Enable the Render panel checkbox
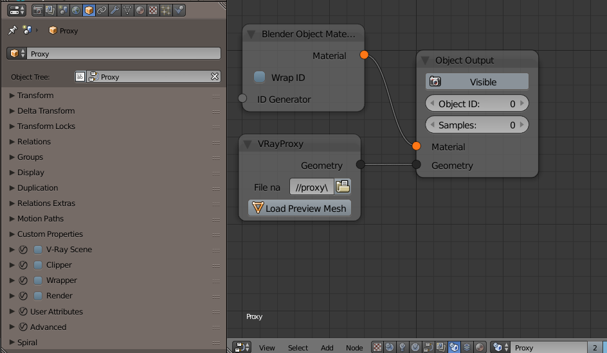Screen dimensions: 607x353 tap(38, 296)
